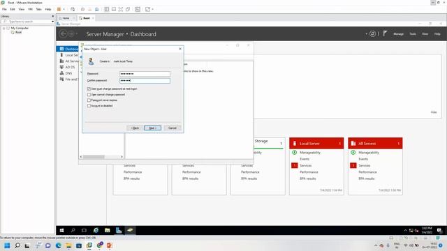Viewport: 447px width, 251px height.
Task: Click the Local Server tile header
Action: click(316, 144)
